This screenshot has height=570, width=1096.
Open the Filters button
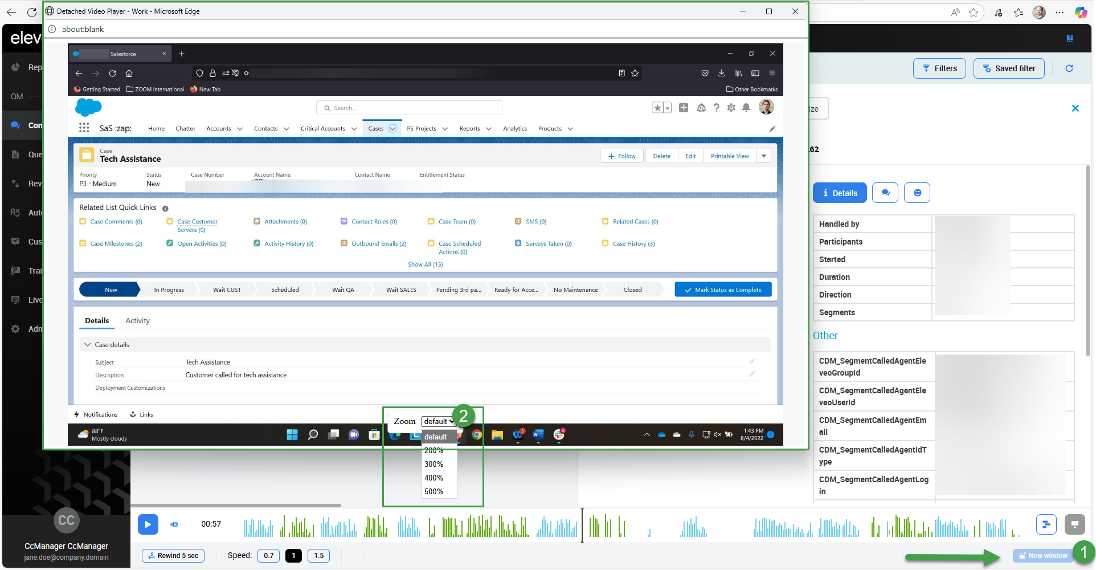(x=939, y=68)
